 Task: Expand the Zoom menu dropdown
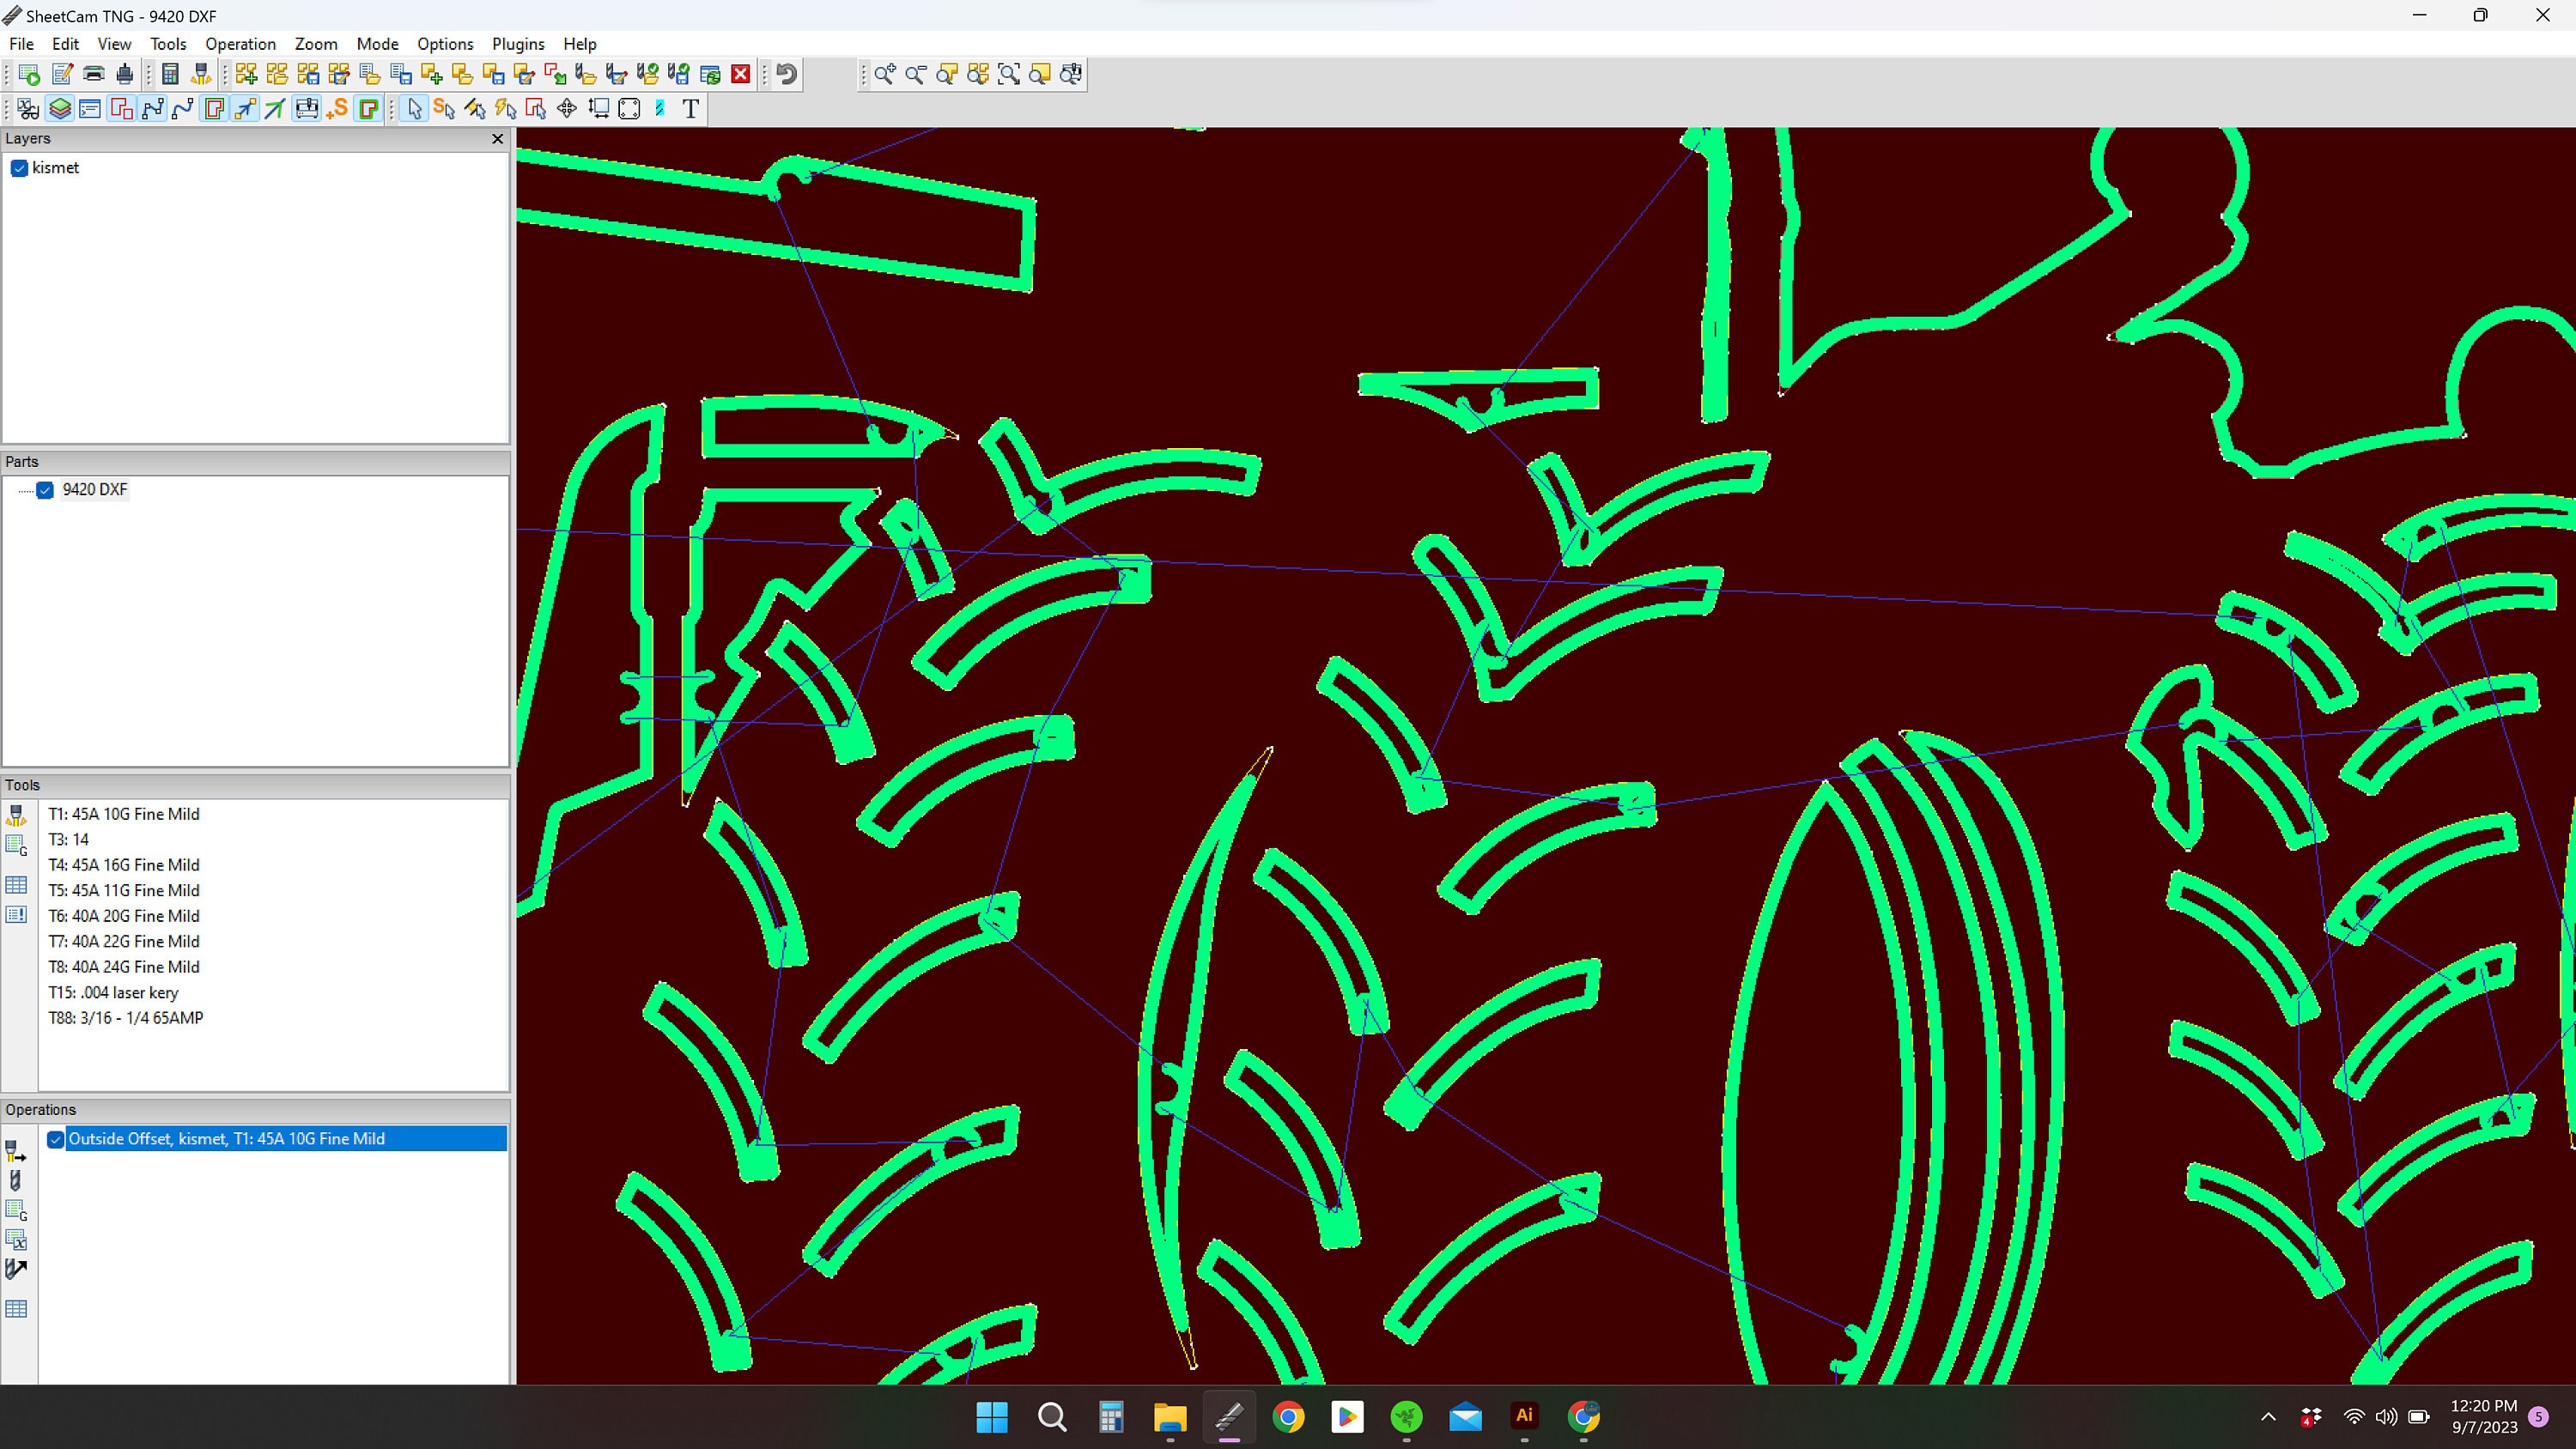pyautogui.click(x=316, y=44)
